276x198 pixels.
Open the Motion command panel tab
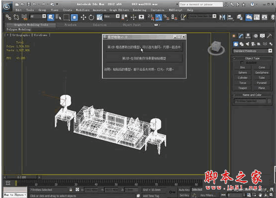coord(256,36)
